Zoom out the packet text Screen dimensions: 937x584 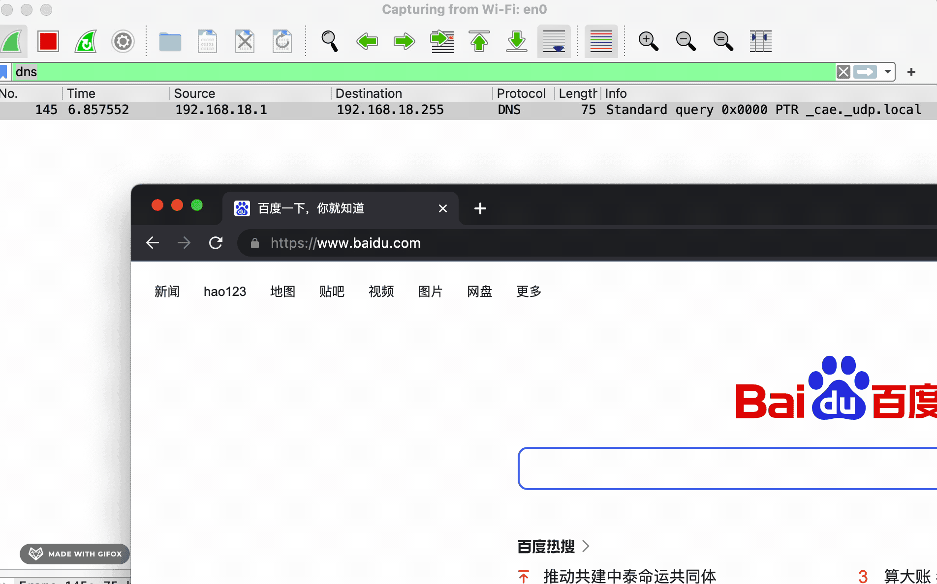(686, 41)
